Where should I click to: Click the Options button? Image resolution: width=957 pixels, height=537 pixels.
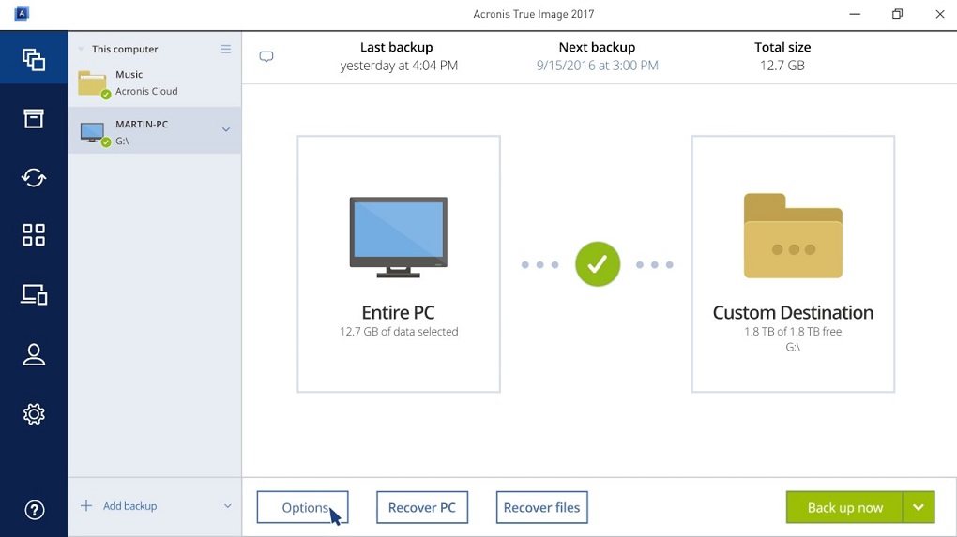(303, 507)
